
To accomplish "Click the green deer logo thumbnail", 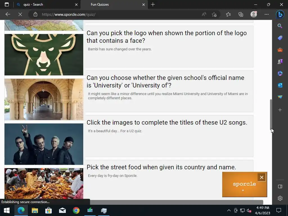I will [44, 55].
